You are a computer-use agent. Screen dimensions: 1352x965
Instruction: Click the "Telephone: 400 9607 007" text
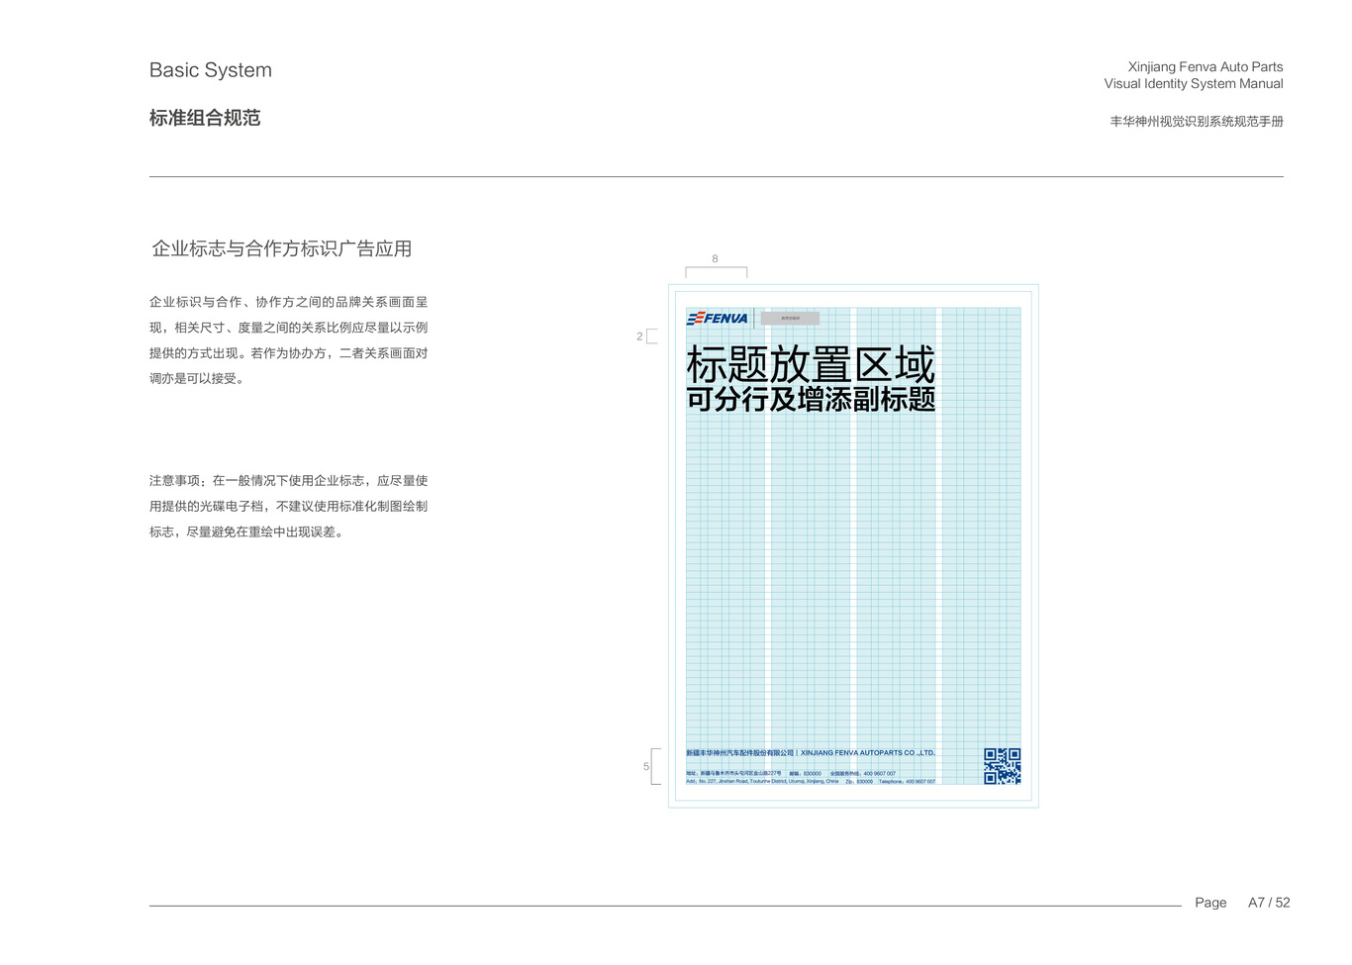[x=907, y=781]
